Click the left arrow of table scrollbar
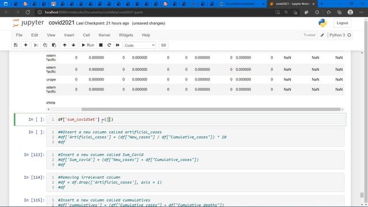This screenshot has width=368, height=207. click(48, 109)
